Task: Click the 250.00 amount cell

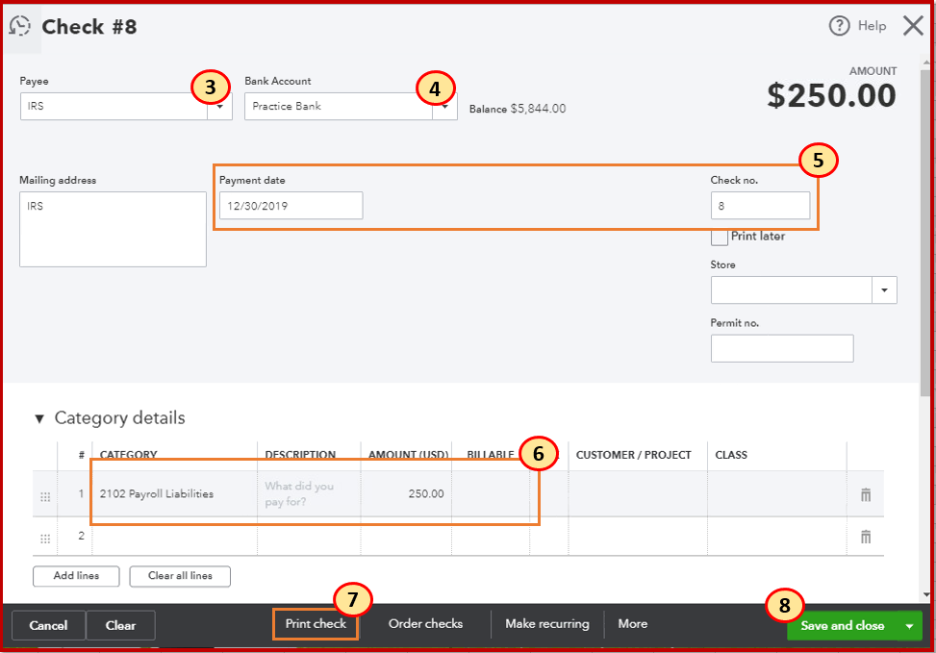Action: pyautogui.click(x=406, y=494)
